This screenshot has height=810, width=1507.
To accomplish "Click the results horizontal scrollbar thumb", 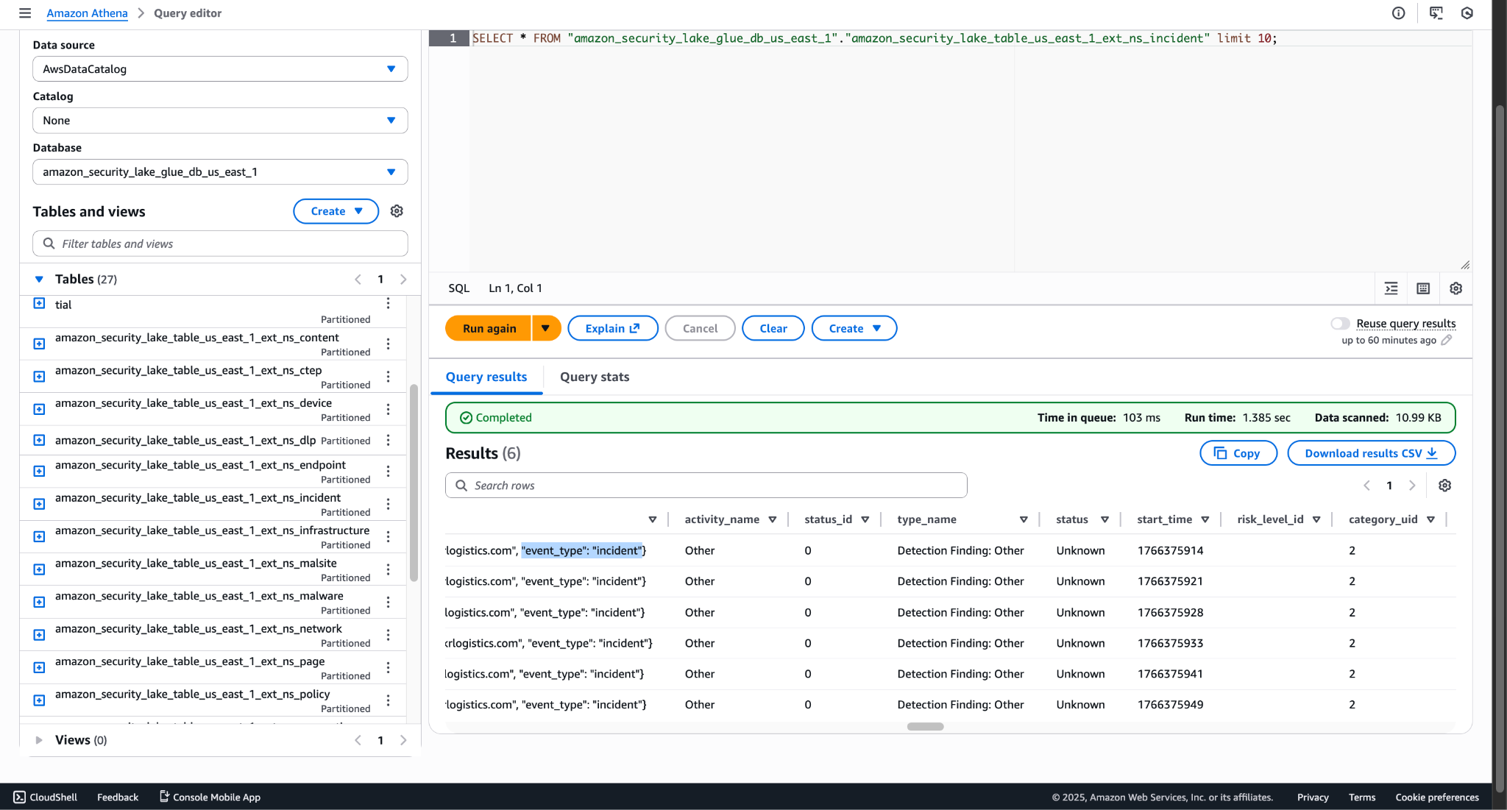I will 925,727.
